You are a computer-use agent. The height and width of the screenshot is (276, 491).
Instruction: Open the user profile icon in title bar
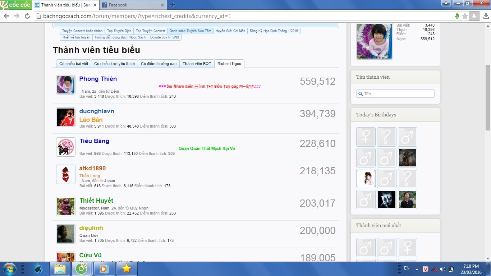click(446, 3)
